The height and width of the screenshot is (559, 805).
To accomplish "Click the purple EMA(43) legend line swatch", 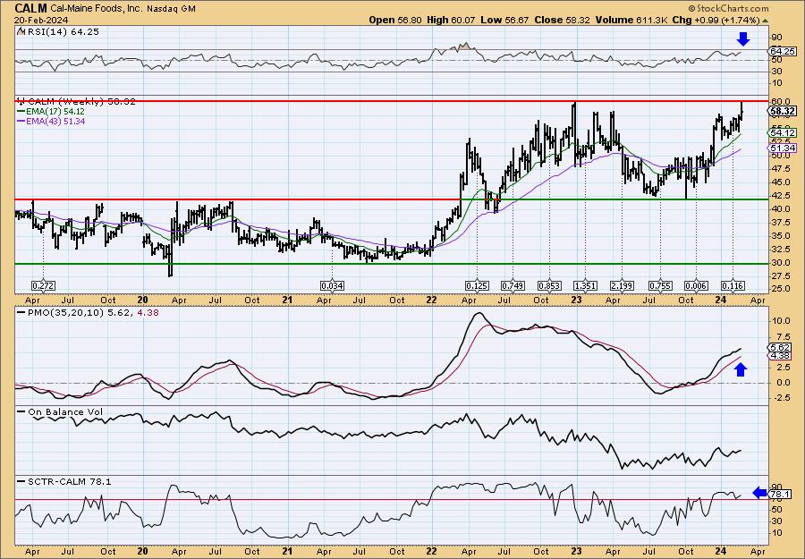I will click(21, 122).
